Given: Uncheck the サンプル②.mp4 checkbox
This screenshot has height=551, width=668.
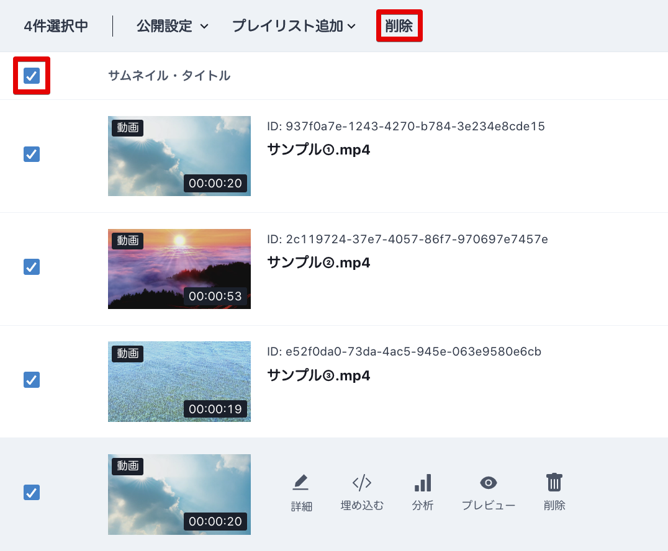Looking at the screenshot, I should [32, 267].
